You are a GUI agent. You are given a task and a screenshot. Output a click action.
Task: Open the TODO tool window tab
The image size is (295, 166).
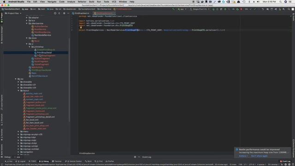pyautogui.click(x=32, y=161)
